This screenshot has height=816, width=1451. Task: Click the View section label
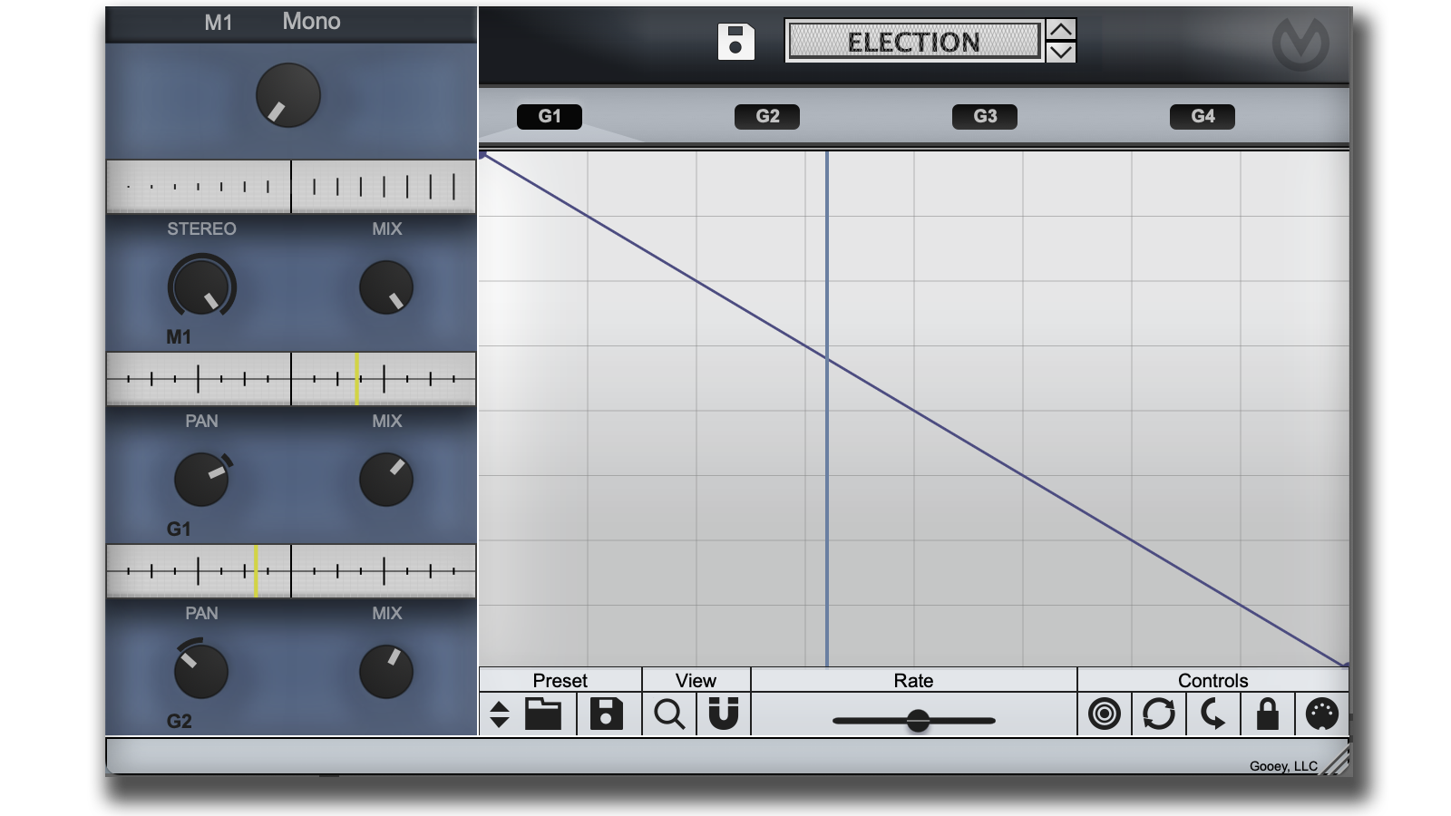[x=696, y=681]
